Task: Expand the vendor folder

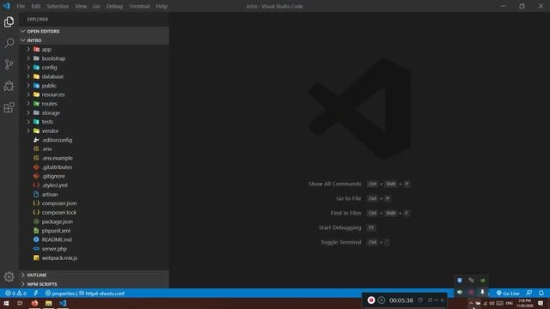Action: click(28, 130)
